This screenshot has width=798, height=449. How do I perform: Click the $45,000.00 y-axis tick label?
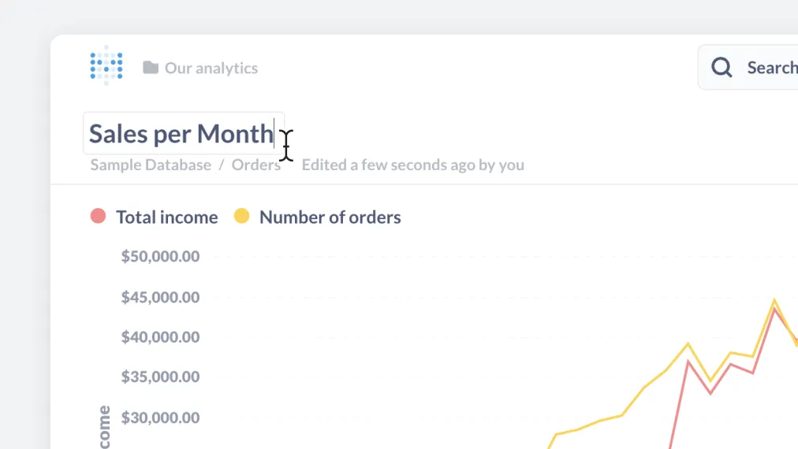pos(160,297)
